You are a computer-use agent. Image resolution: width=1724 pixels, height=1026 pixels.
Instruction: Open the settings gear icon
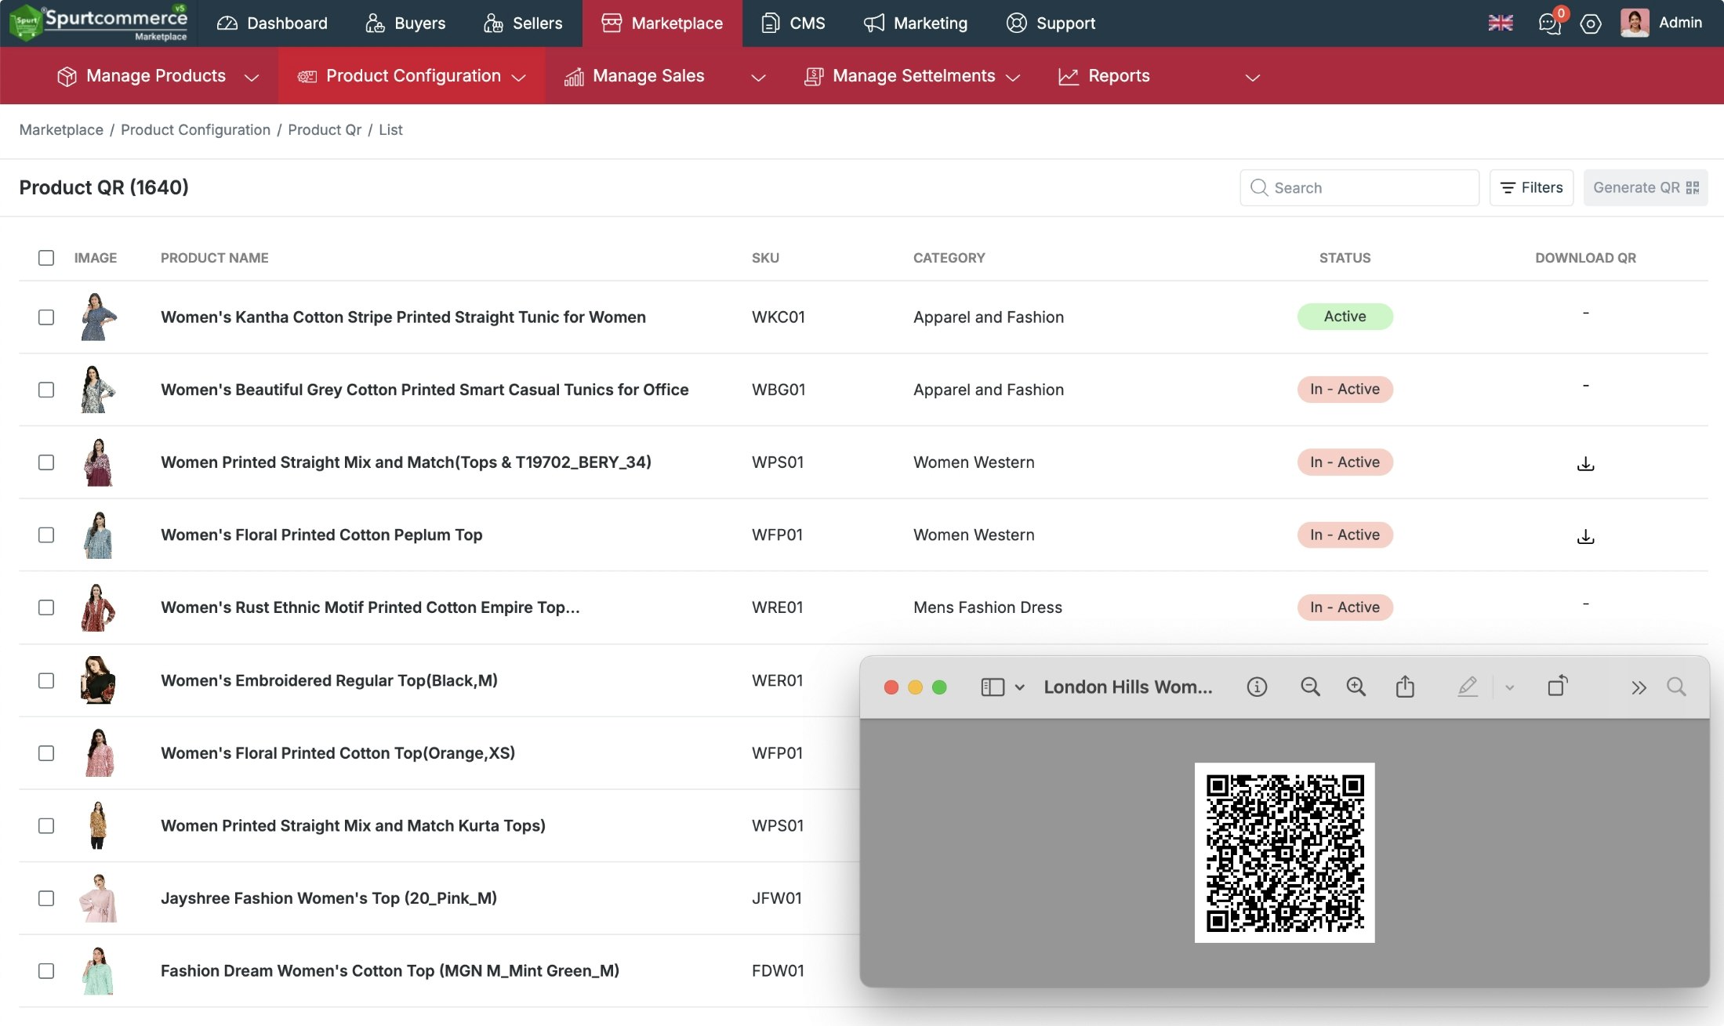pos(1591,24)
